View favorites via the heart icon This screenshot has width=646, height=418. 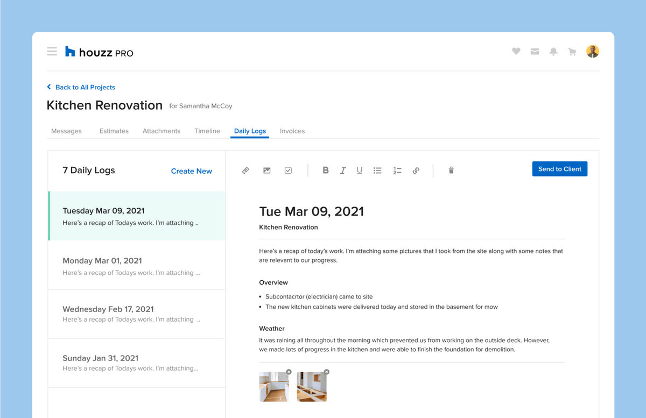516,51
